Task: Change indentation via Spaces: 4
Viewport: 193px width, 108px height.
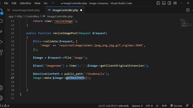Action: point(137,106)
